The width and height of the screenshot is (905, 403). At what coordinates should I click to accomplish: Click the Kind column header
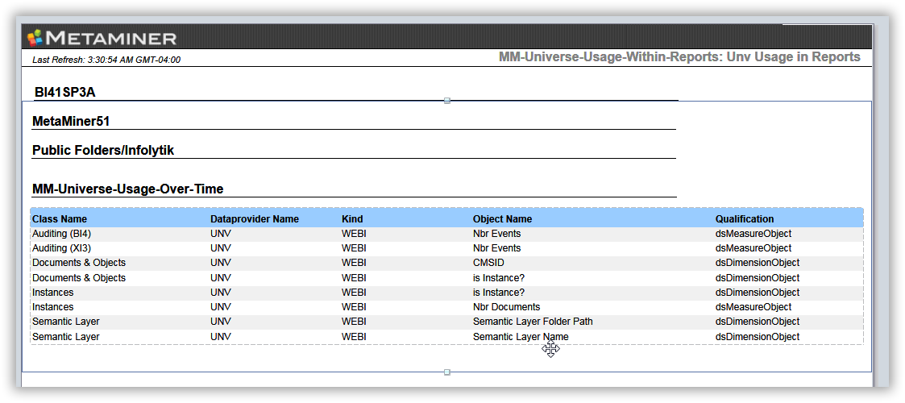coord(352,219)
